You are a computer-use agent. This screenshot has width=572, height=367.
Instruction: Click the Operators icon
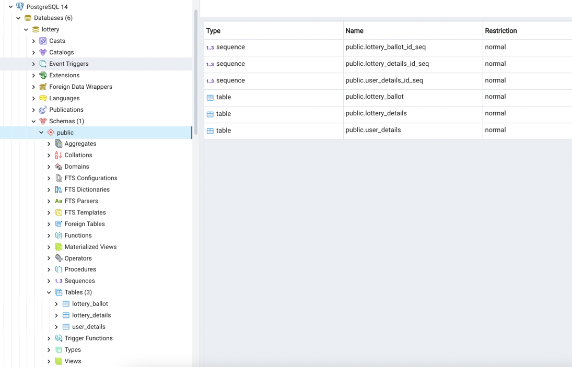(59, 258)
